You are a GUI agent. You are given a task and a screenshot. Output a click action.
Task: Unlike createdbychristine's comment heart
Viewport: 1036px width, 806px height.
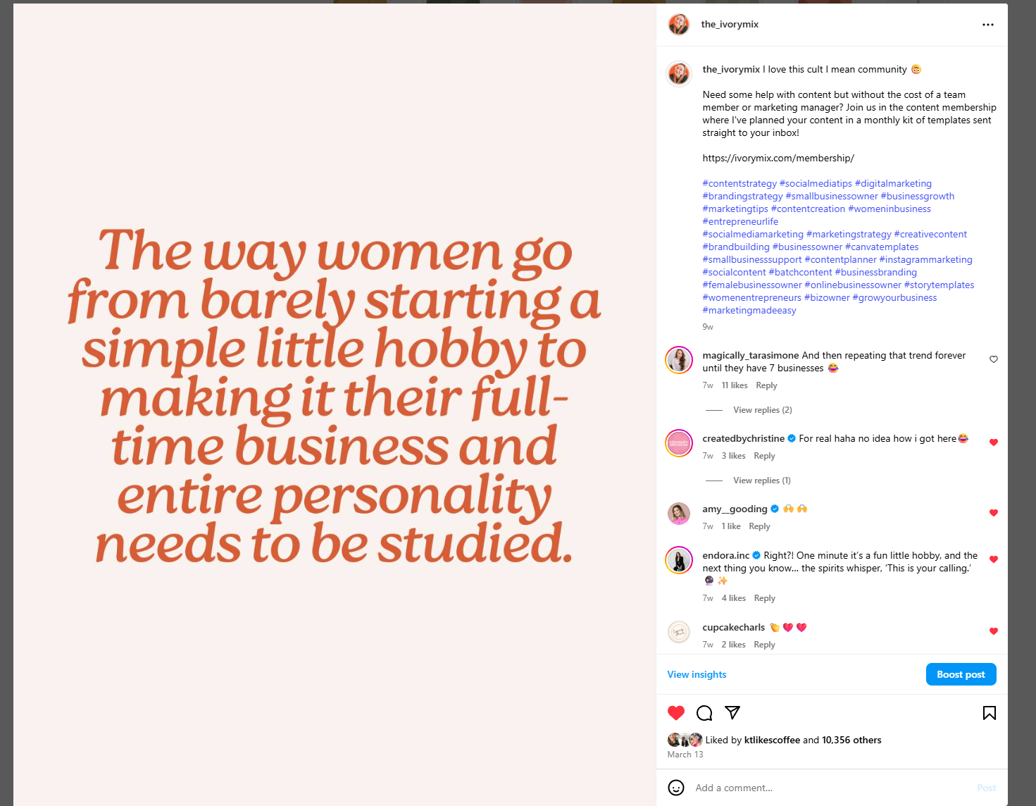(994, 442)
